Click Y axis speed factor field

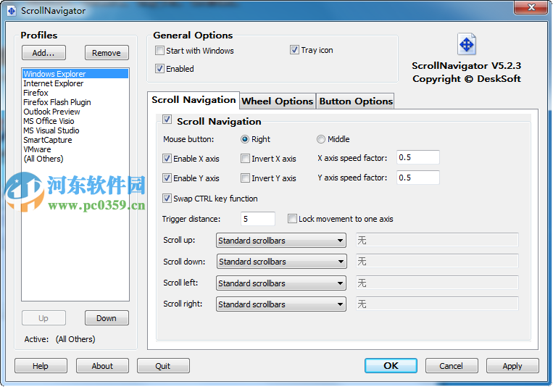click(418, 178)
